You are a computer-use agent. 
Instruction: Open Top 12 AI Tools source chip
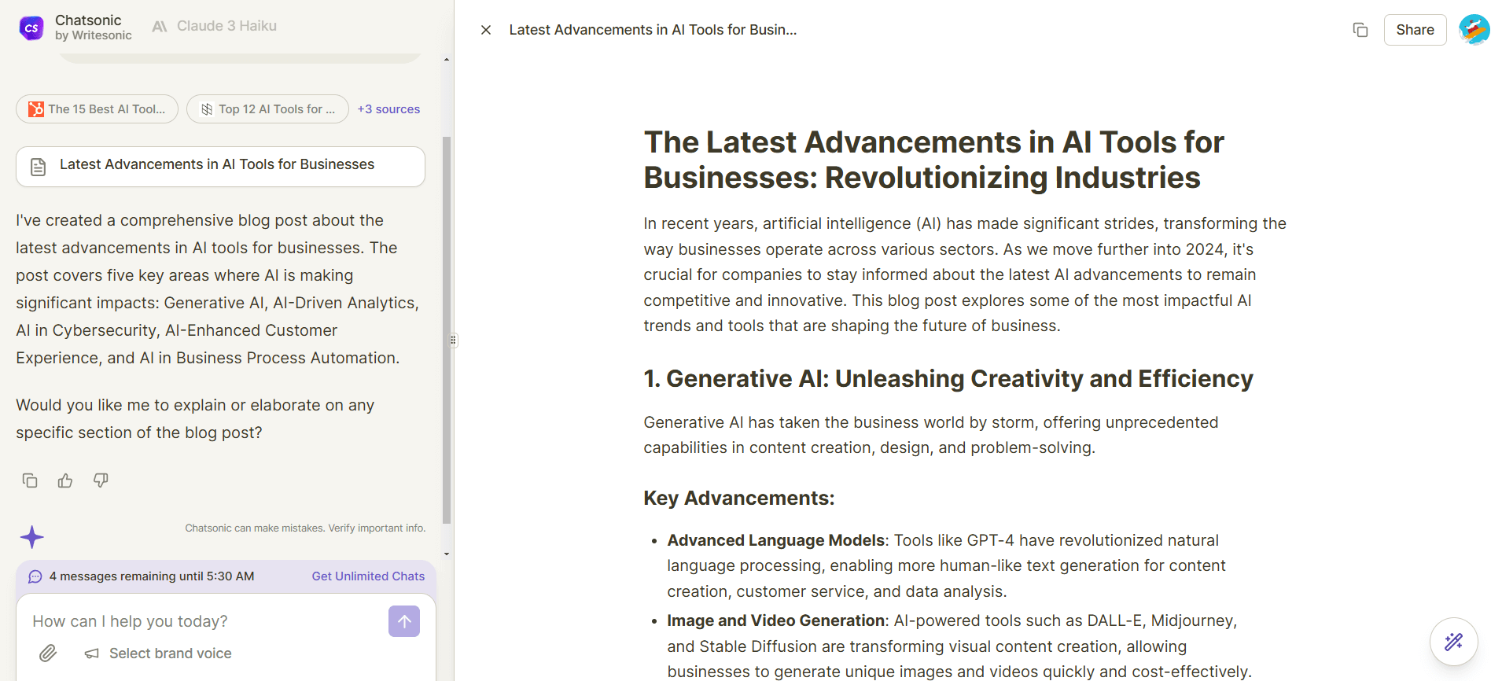[x=267, y=109]
